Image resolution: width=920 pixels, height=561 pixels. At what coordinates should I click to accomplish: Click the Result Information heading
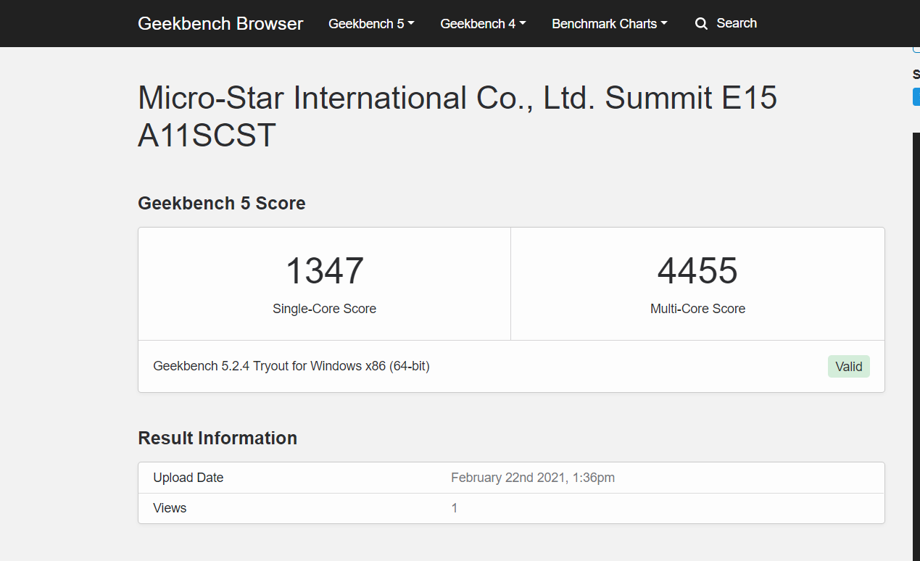tap(217, 439)
